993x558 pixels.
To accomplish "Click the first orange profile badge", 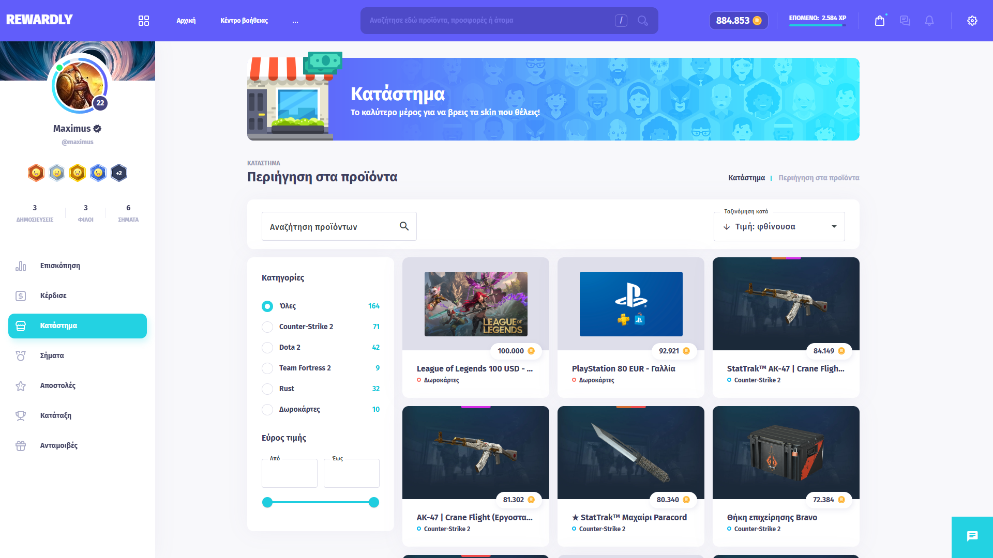I will 36,173.
